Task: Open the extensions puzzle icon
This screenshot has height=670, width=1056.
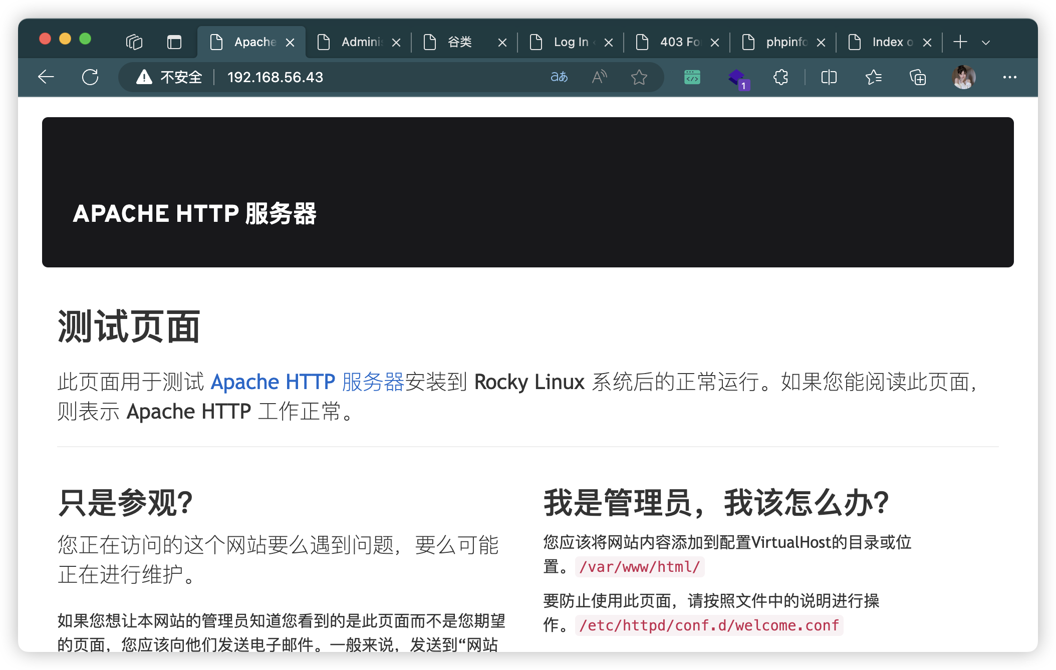Action: pos(780,77)
